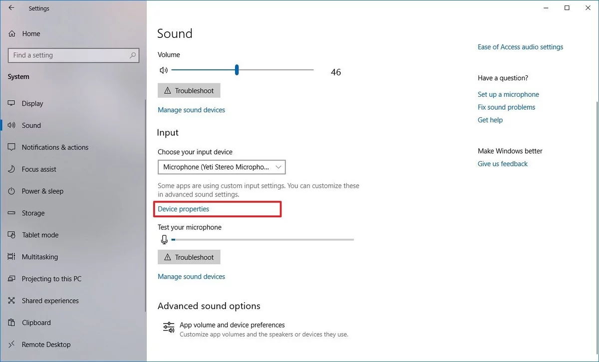The height and width of the screenshot is (362, 599).
Task: Open the Give us feedback link
Action: [x=502, y=164]
